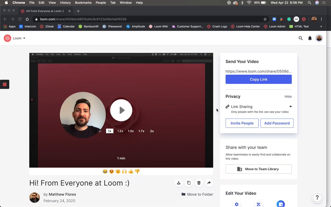331x207 pixels.
Task: Open the Chrome File menu
Action: pyautogui.click(x=32, y=3)
